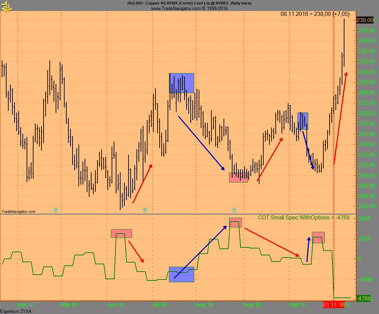Select the red rectangle at late-August price low
Viewport: 379px width, 314px height.
click(x=238, y=177)
